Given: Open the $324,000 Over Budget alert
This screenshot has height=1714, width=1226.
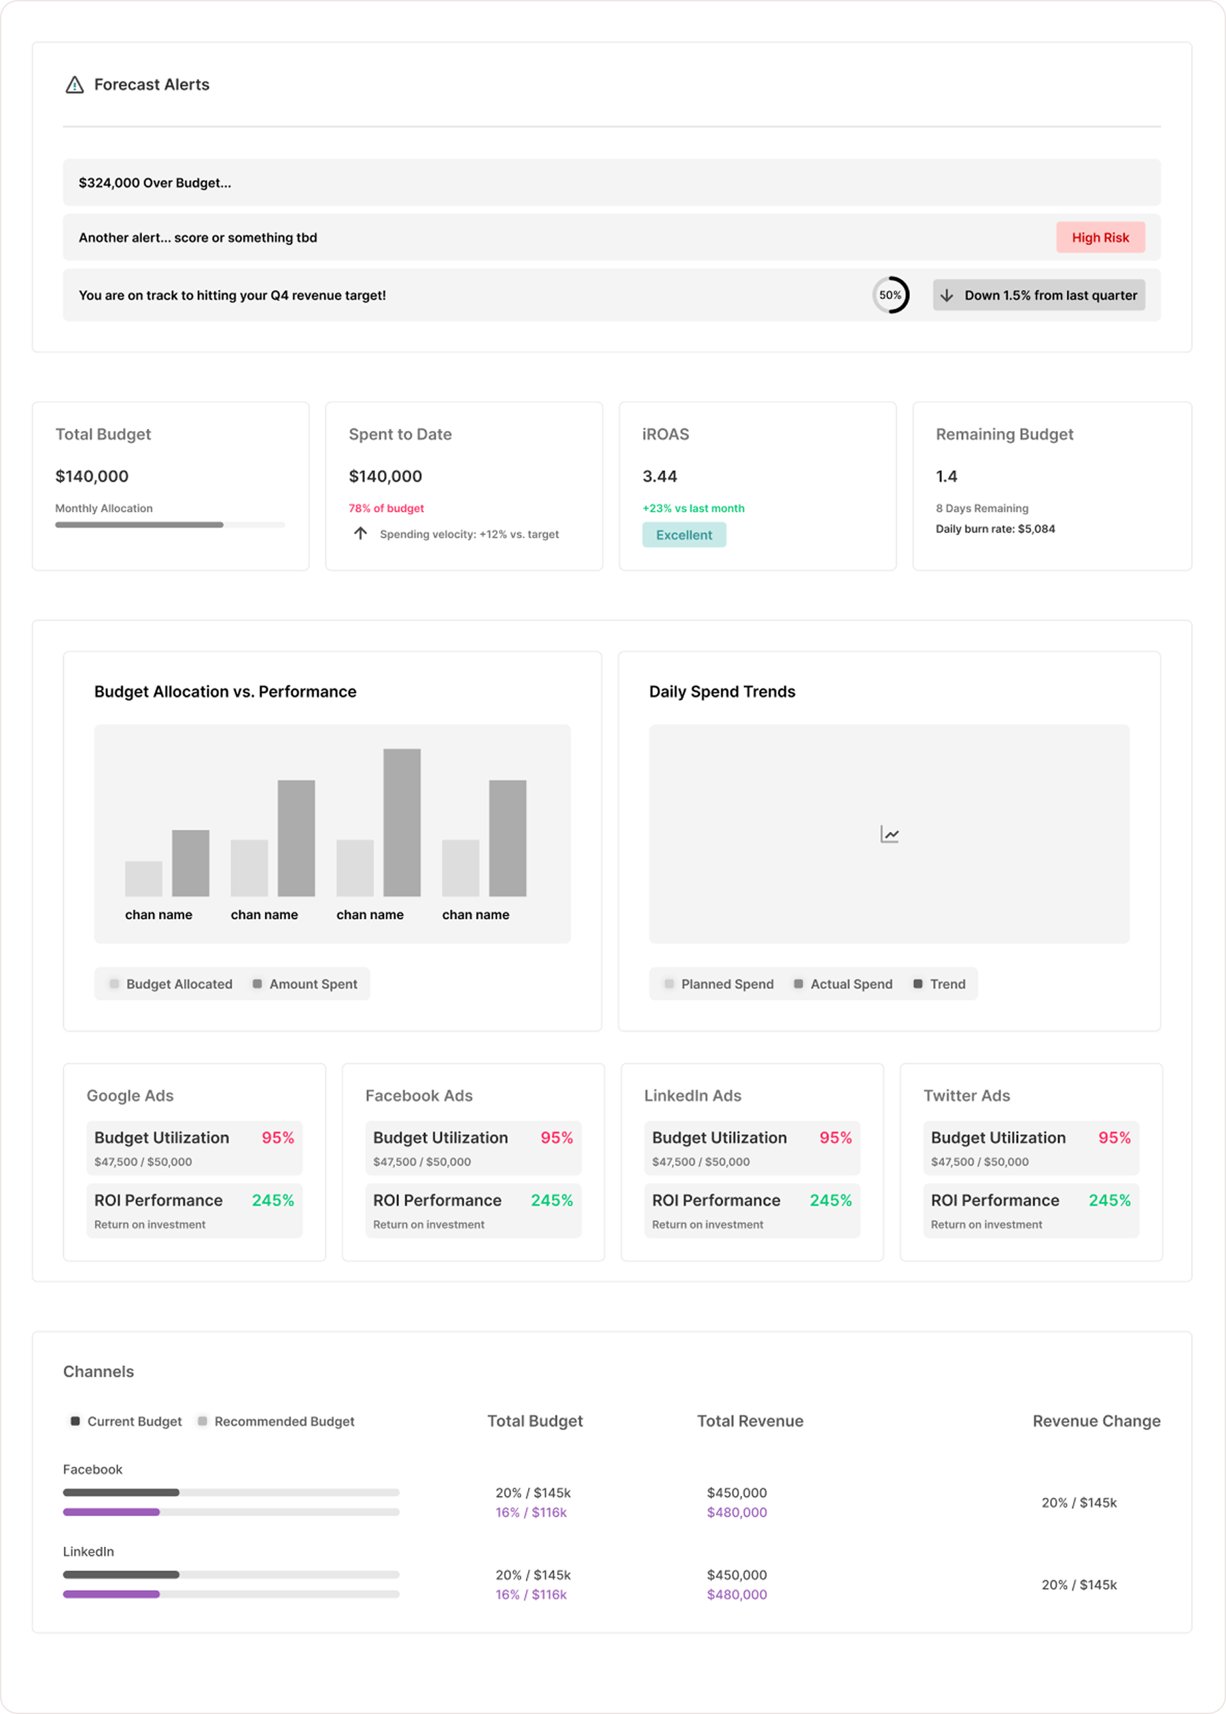Looking at the screenshot, I should (x=611, y=183).
